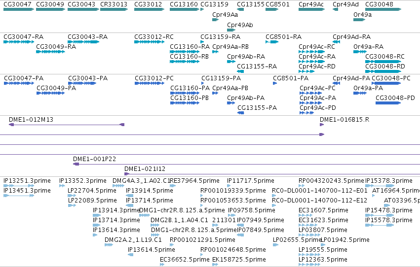420x267 pixels.
Task: Click the Or49a-PA protein label
Action: (x=368, y=88)
